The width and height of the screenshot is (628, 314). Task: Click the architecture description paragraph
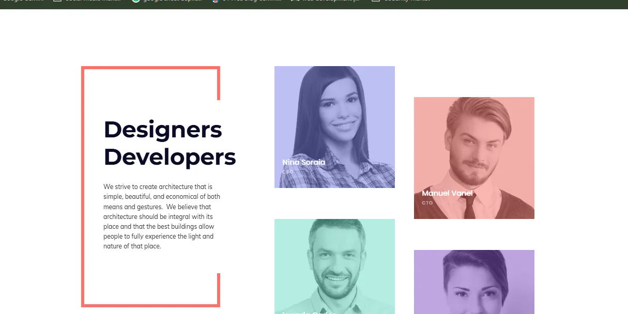point(161,216)
